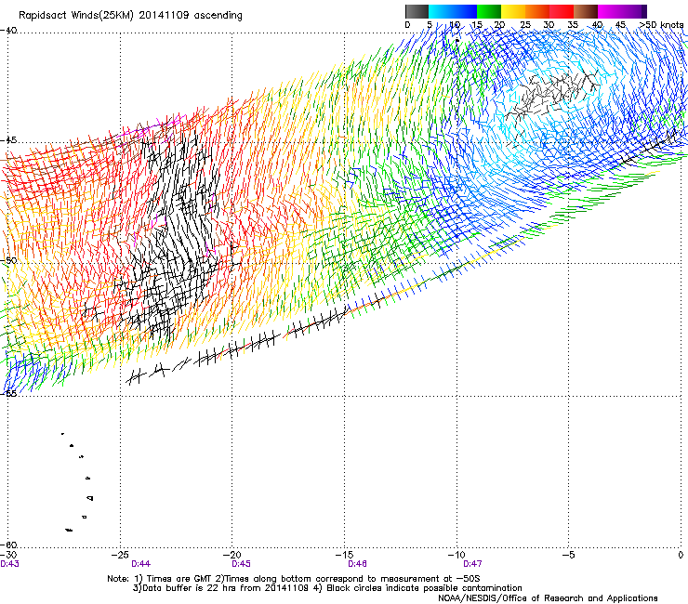
Task: Click the '-50' latitude axis label
Action: click(x=8, y=260)
